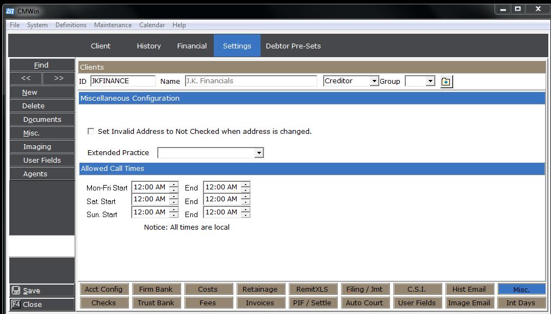551x314 pixels.
Task: Open the PIF / Settle settings page
Action: (x=313, y=303)
